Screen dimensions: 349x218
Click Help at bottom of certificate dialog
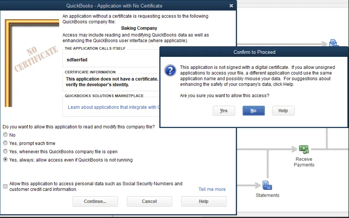[204, 201]
